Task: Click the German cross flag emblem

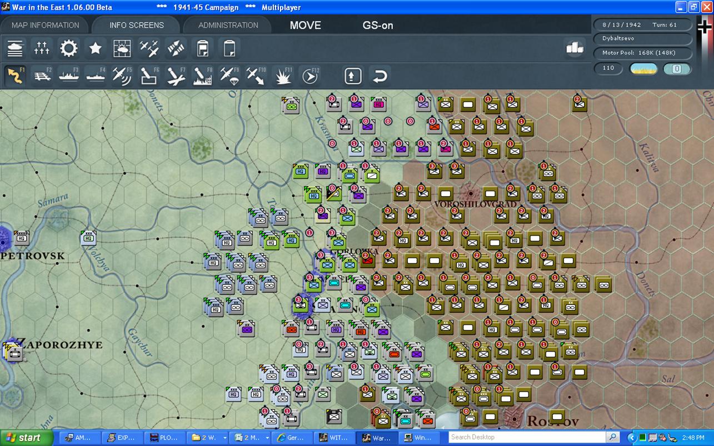Action: point(704,27)
